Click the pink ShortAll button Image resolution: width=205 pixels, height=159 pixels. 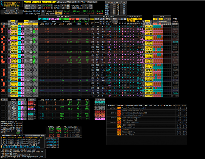pyautogui.click(x=53, y=19)
